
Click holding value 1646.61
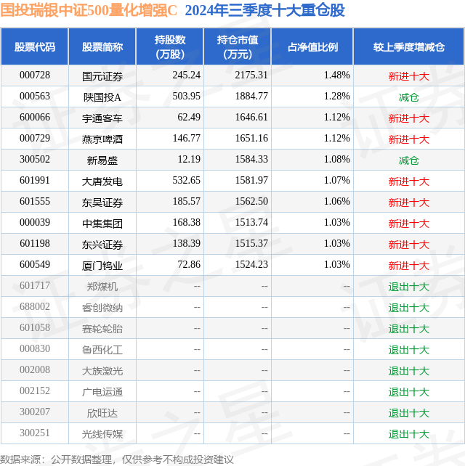click(x=251, y=118)
